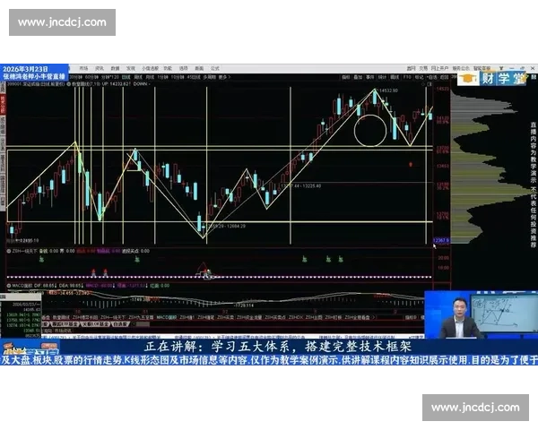The width and height of the screenshot is (538, 430).
Task: Click the ZSH一统天下 indicator settings circle icon
Action: click(9, 251)
